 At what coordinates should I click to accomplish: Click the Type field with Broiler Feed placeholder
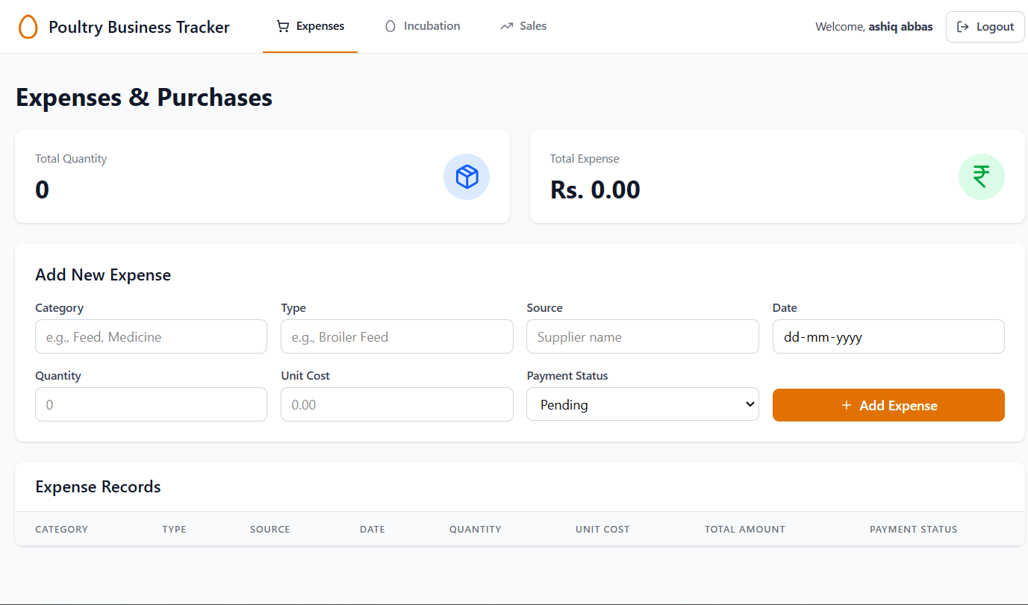tap(397, 336)
